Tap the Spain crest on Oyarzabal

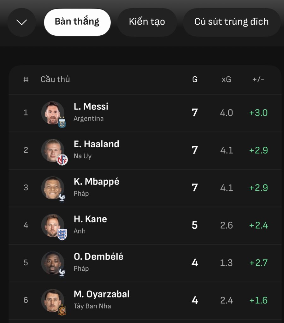pos(62,310)
